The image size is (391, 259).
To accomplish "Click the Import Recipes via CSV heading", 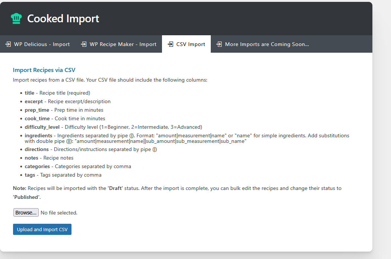I will pos(44,70).
